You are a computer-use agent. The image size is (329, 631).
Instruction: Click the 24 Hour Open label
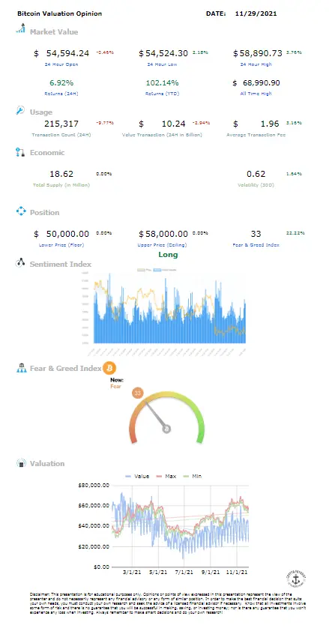[x=61, y=64]
